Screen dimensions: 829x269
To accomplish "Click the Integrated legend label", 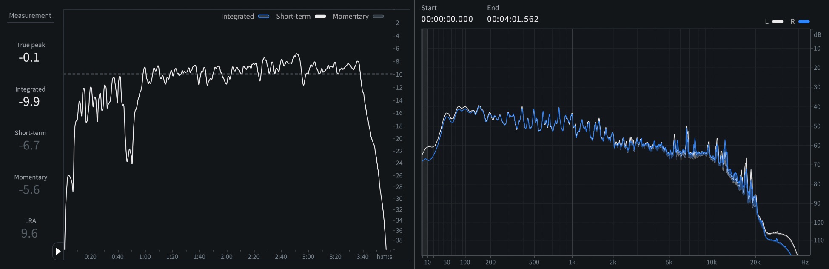I will (x=237, y=17).
